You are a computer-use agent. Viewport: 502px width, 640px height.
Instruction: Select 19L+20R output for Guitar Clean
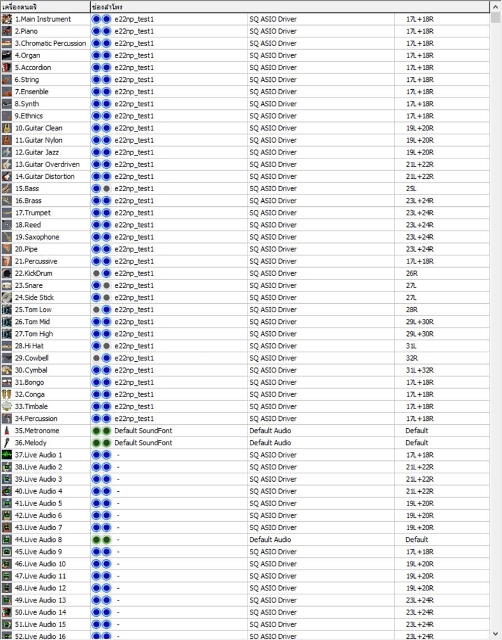click(420, 128)
